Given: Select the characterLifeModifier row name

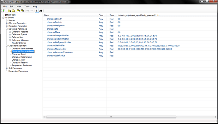Looking at the screenshot, I should 56,45.
